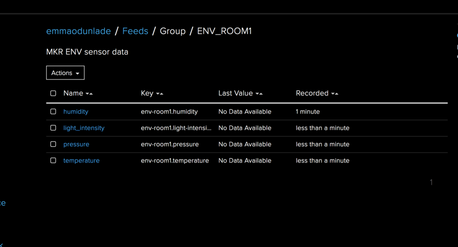This screenshot has height=247, width=458.
Task: Sort by Last Value column arrows
Action: click(259, 94)
